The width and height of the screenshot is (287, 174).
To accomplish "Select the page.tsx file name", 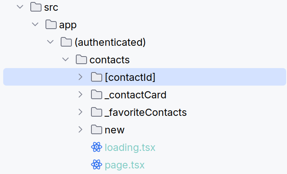I will coord(125,164).
